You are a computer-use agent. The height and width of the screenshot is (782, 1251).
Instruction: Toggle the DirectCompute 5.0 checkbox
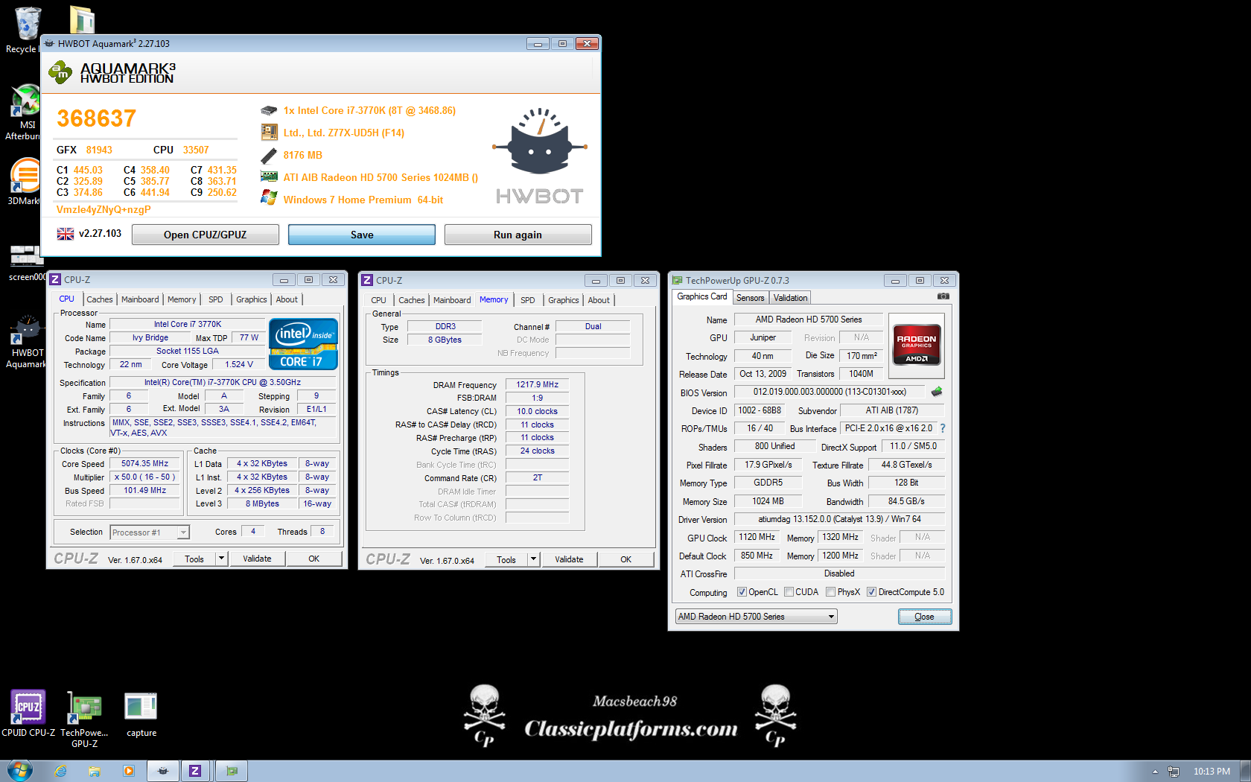(x=871, y=592)
